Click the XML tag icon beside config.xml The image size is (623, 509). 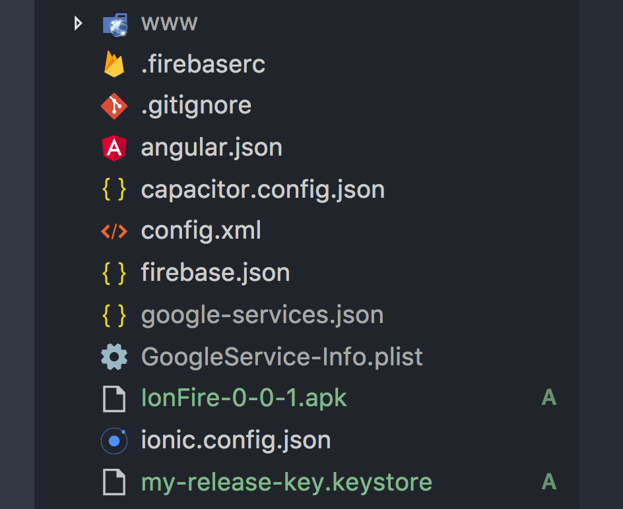pos(114,231)
